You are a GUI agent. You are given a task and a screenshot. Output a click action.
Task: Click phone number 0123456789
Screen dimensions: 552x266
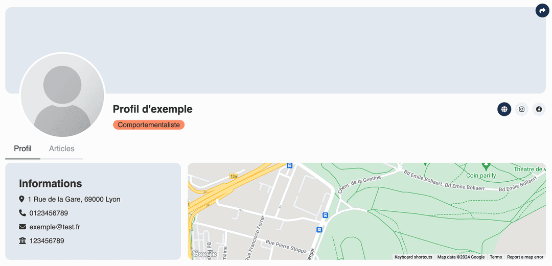pyautogui.click(x=49, y=213)
